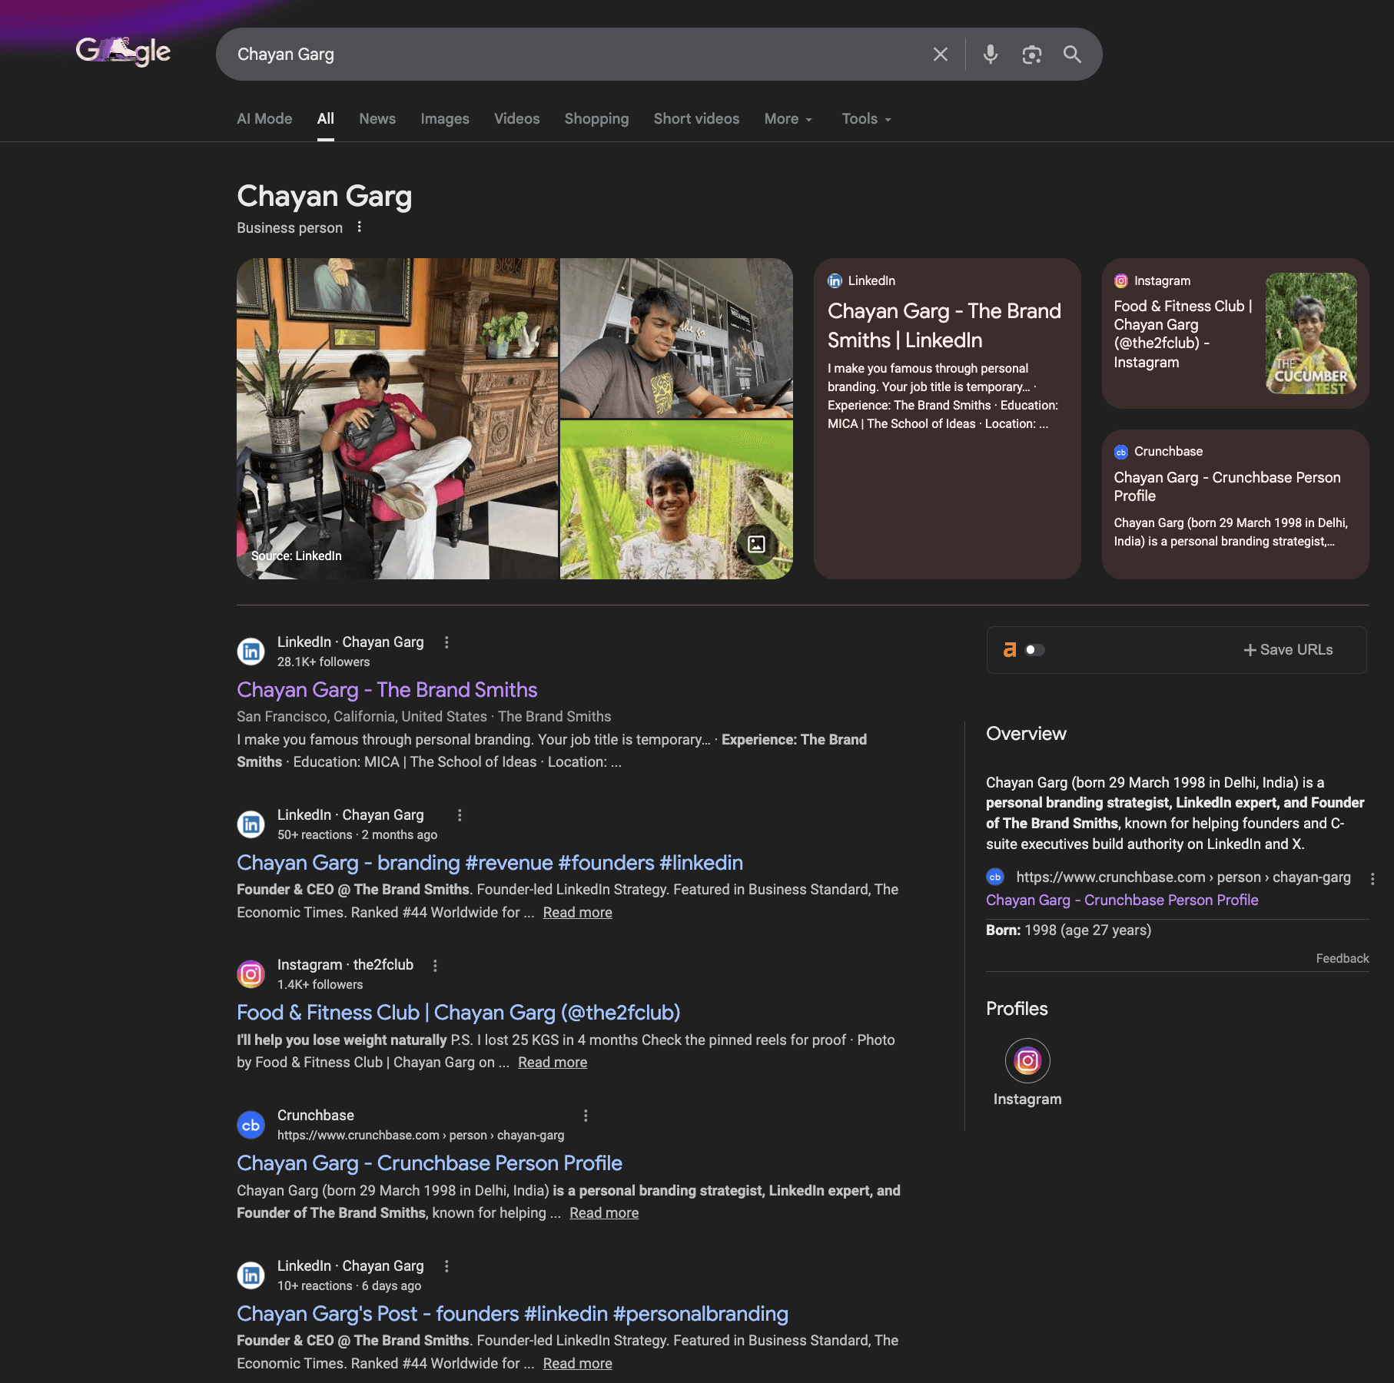Open three-dot menu beside Overview Crunchbase URL
Viewport: 1394px width, 1383px height.
1372,879
